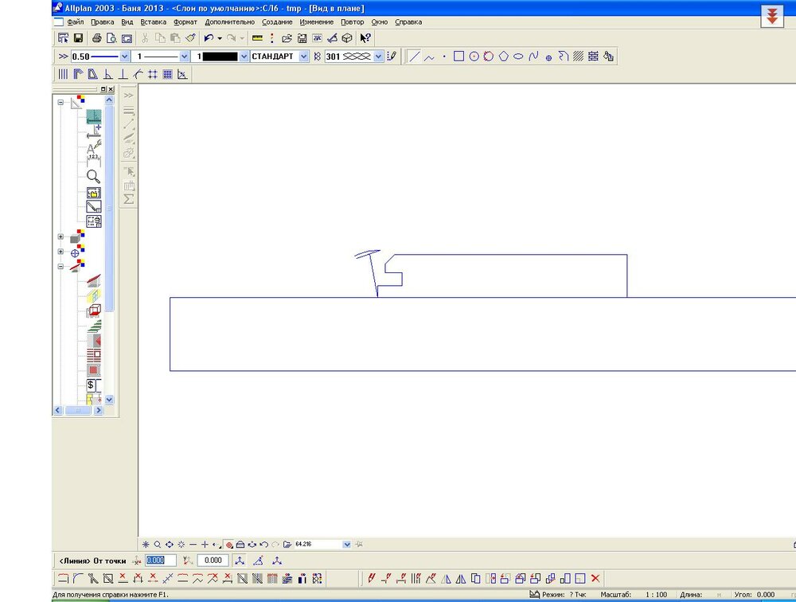Open the hatch pattern 301 dropdown

point(378,57)
